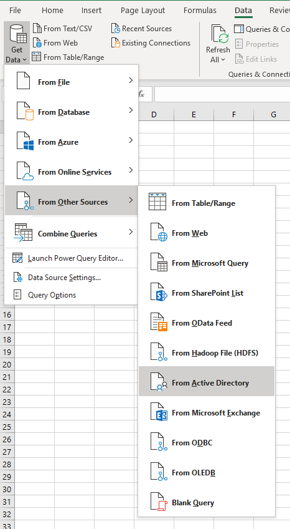The width and height of the screenshot is (290, 529).
Task: Open Queries & Connections pane button
Action: pyautogui.click(x=262, y=29)
